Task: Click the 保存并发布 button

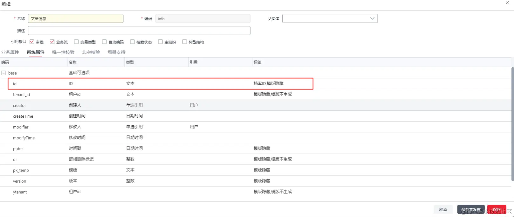Action: tap(471, 209)
